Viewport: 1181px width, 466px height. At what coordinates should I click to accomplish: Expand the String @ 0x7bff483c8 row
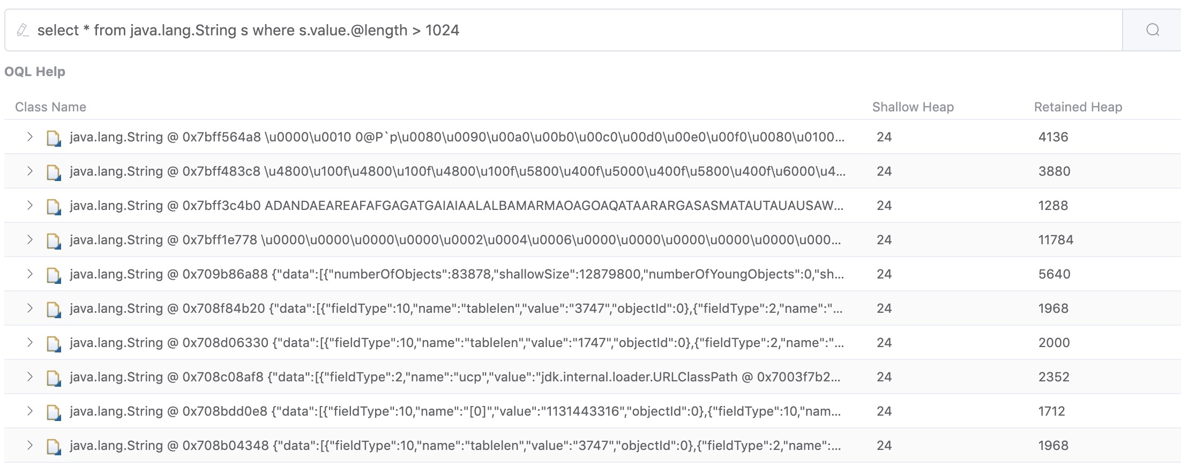30,171
